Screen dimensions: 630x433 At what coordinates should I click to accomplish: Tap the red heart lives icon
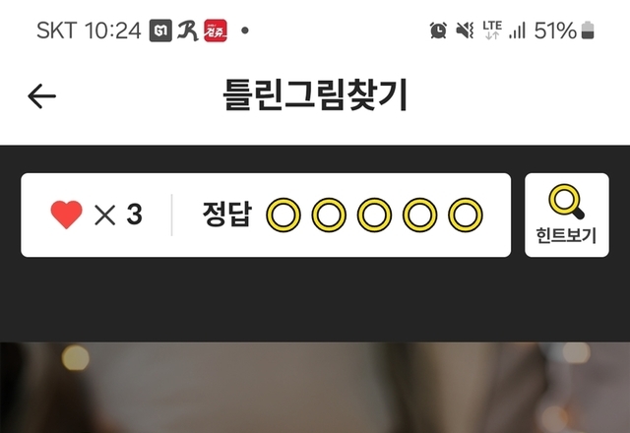click(x=66, y=215)
